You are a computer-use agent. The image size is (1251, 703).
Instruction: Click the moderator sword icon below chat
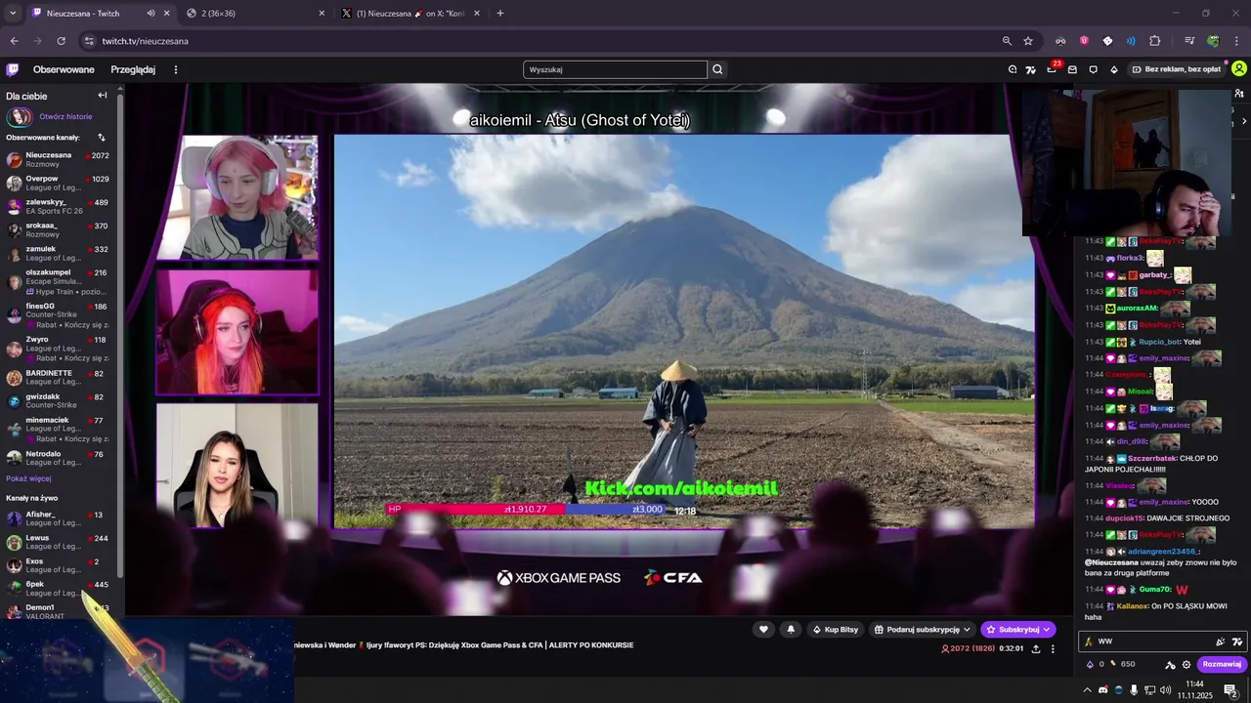tap(1170, 664)
